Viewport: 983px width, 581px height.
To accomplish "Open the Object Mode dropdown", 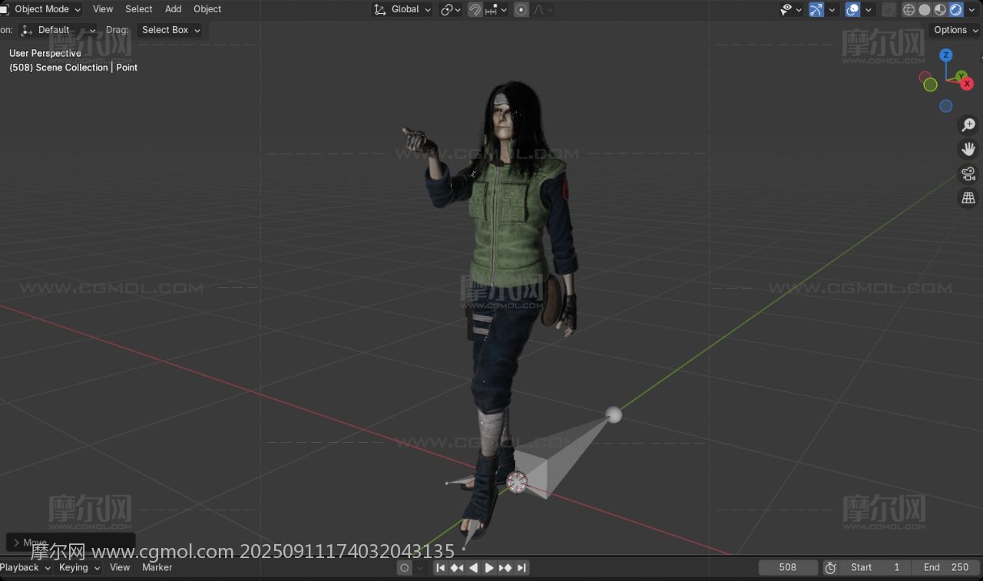I will click(41, 9).
